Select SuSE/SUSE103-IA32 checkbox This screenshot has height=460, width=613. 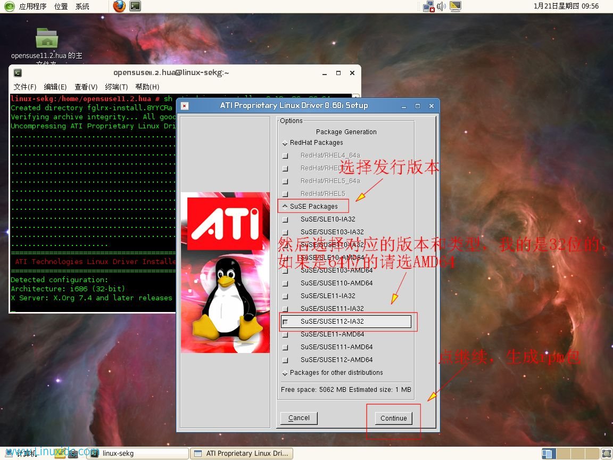(x=285, y=232)
